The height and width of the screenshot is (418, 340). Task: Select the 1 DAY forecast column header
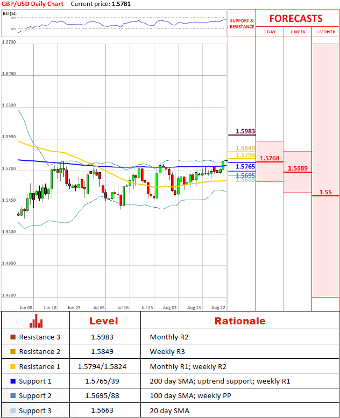[x=270, y=32]
